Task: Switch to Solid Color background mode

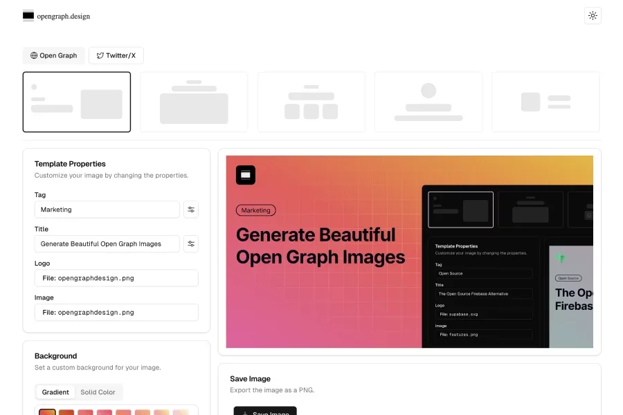Action: (x=98, y=392)
